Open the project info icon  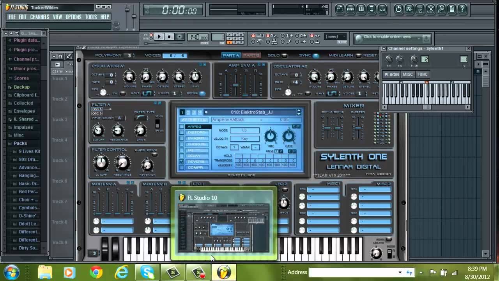tap(451, 9)
